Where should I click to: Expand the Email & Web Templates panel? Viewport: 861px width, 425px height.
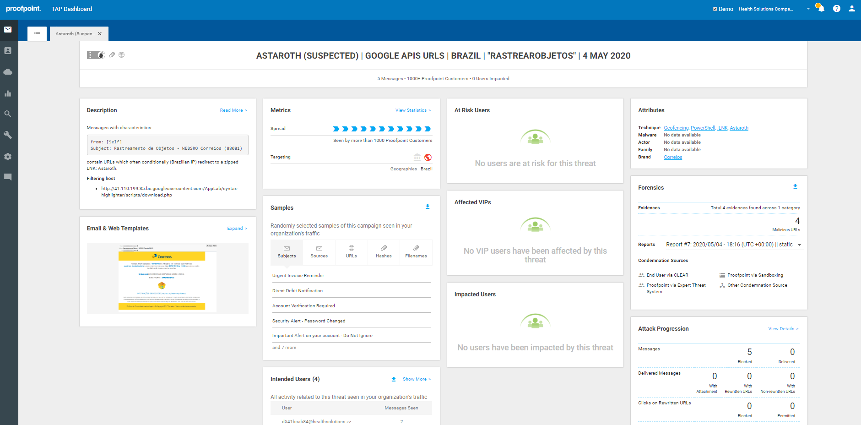click(x=237, y=229)
